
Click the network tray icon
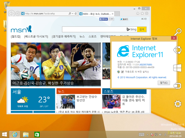(x=156, y=135)
